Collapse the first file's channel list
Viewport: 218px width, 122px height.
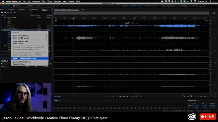2,17
